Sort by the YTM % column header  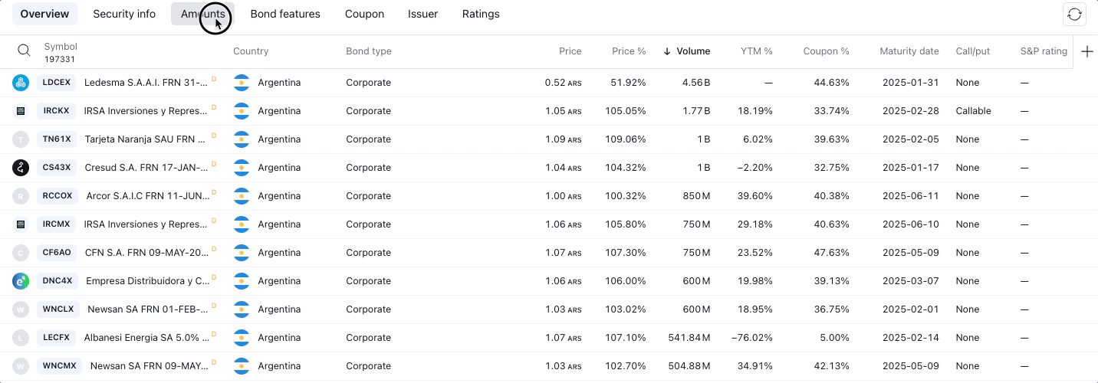coord(757,51)
